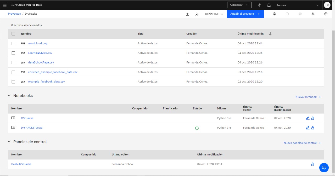Image resolution: width=335 pixels, height=176 pixels.
Task: Edit the IVYHacks notebook pencil icon
Action: pyautogui.click(x=308, y=118)
